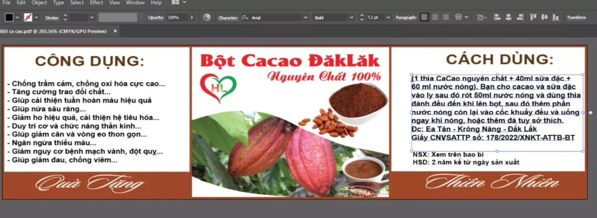Click the stroke weight value field
This screenshot has width=597, height=218.
coord(79,17)
